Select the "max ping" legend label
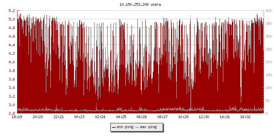Screen dimensions: 274x137 (148, 127)
